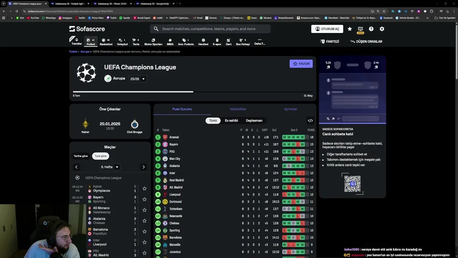The width and height of the screenshot is (458, 258).
Task: Favorite the Bayern vs Sporting match
Action: click(x=145, y=199)
